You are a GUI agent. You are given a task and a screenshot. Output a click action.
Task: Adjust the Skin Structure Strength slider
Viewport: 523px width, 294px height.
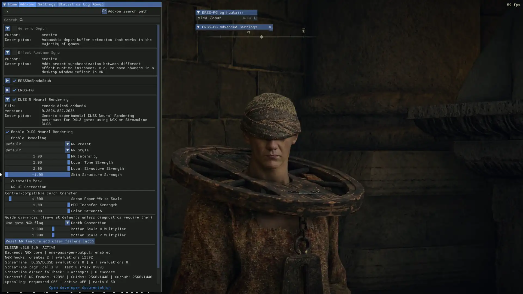point(38,175)
